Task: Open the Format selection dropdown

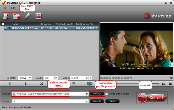Action: tap(87, 94)
